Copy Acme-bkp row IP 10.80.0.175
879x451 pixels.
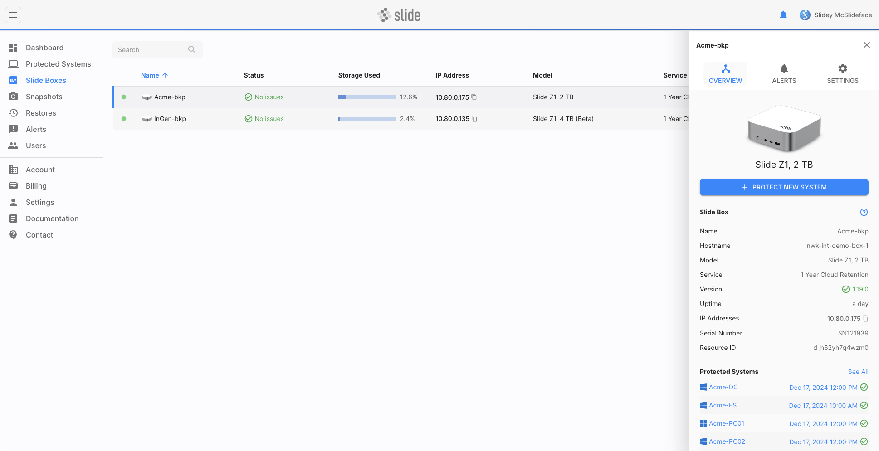pyautogui.click(x=474, y=97)
